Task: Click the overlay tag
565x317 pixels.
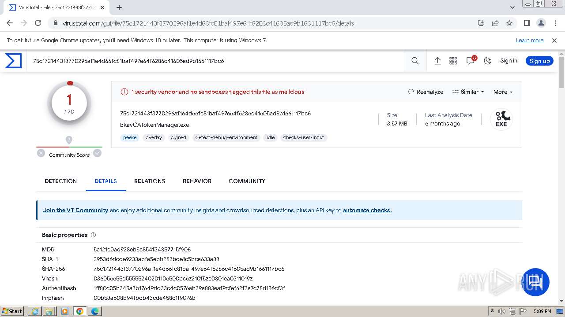Action: pos(154,137)
